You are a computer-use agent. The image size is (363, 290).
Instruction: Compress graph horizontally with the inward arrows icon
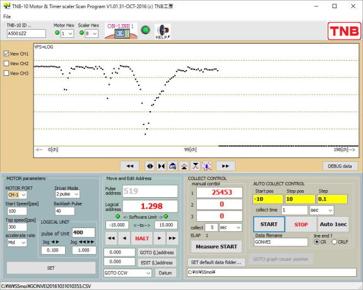(x=162, y=166)
